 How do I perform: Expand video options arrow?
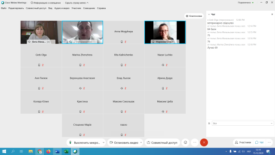point(141,143)
